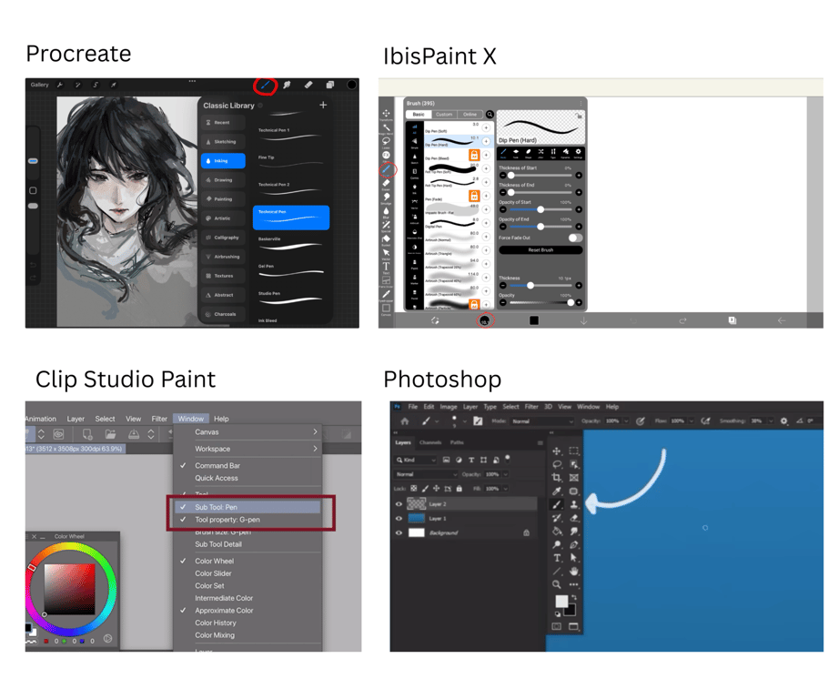This screenshot has height=699, width=838.
Task: Select Photoshop Hand tool
Action: click(573, 572)
